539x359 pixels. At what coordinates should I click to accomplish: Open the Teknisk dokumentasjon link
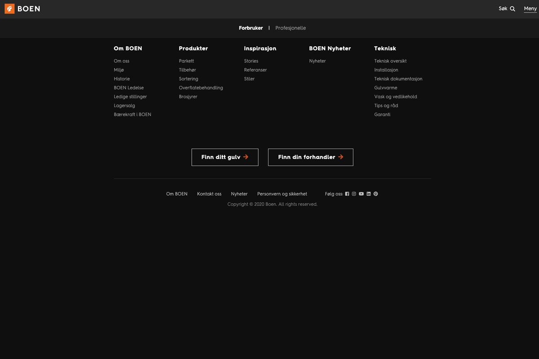(x=398, y=79)
